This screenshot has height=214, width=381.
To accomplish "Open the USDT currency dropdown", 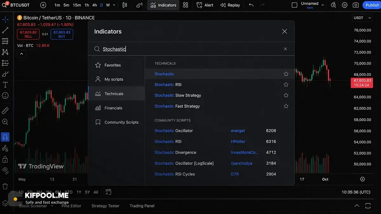I will tap(362, 18).
